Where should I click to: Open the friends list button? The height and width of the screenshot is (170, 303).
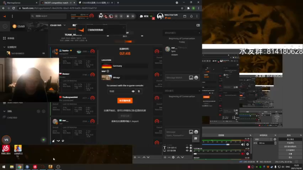tap(146, 16)
